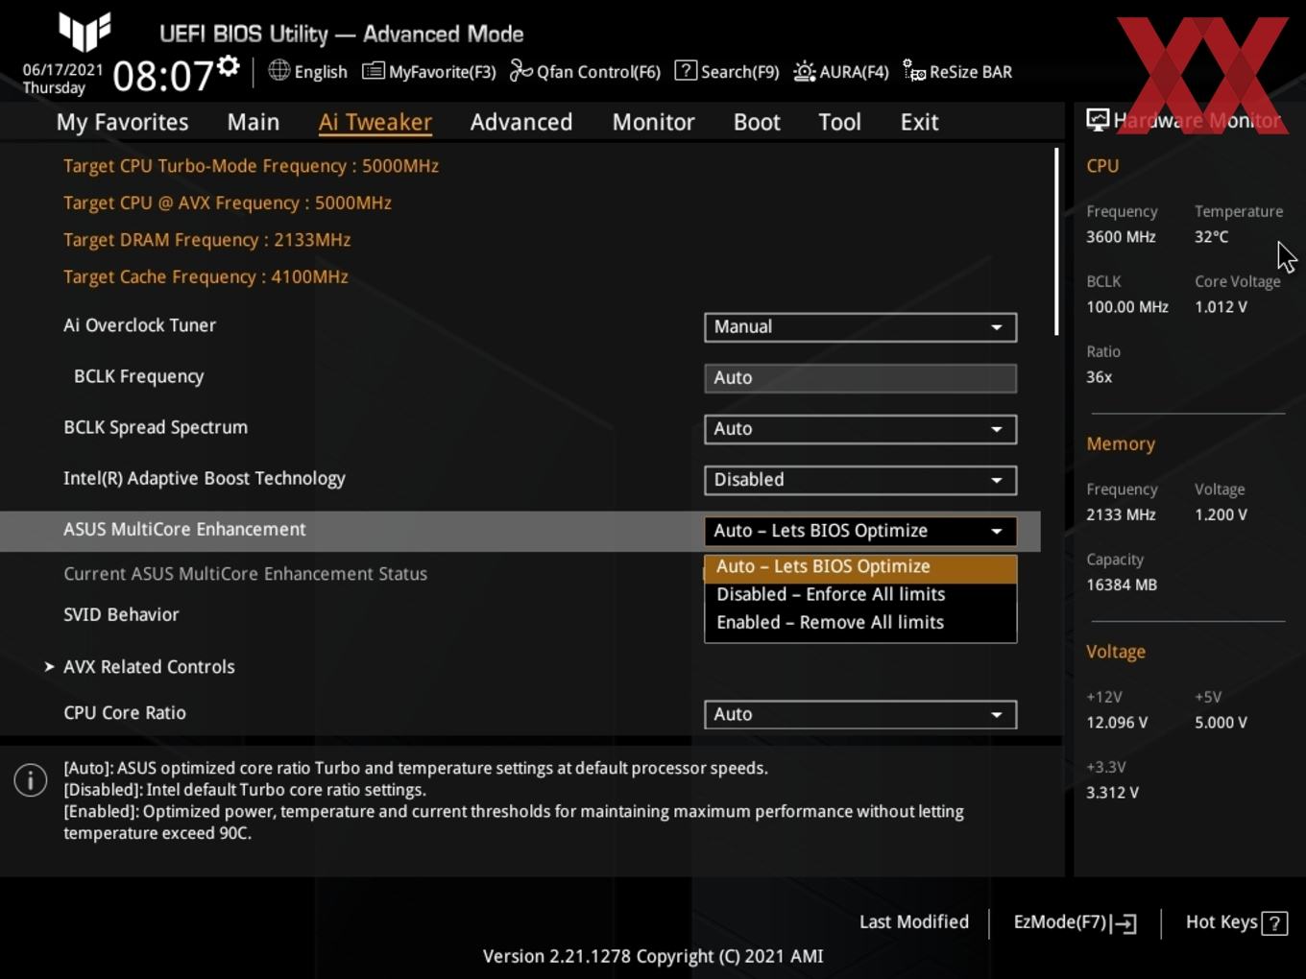This screenshot has width=1306, height=979.
Task: Click the Version 2.21.1278 copyright text
Action: pyautogui.click(x=653, y=956)
